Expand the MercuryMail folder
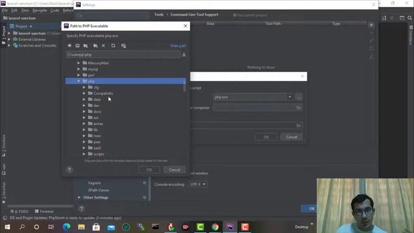414x233 pixels. click(x=78, y=63)
